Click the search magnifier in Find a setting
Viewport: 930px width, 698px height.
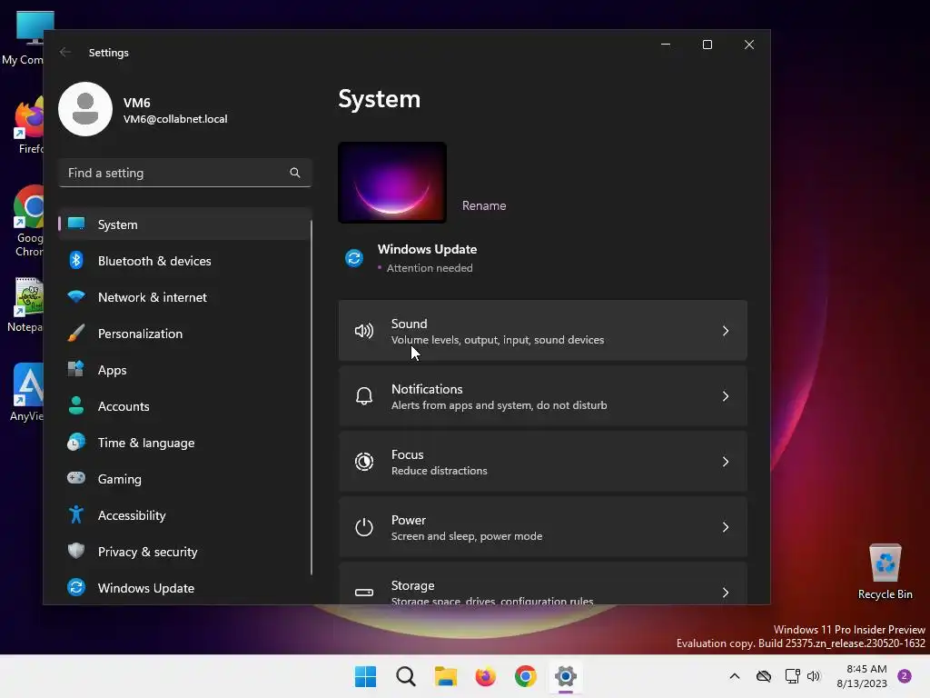pyautogui.click(x=295, y=173)
